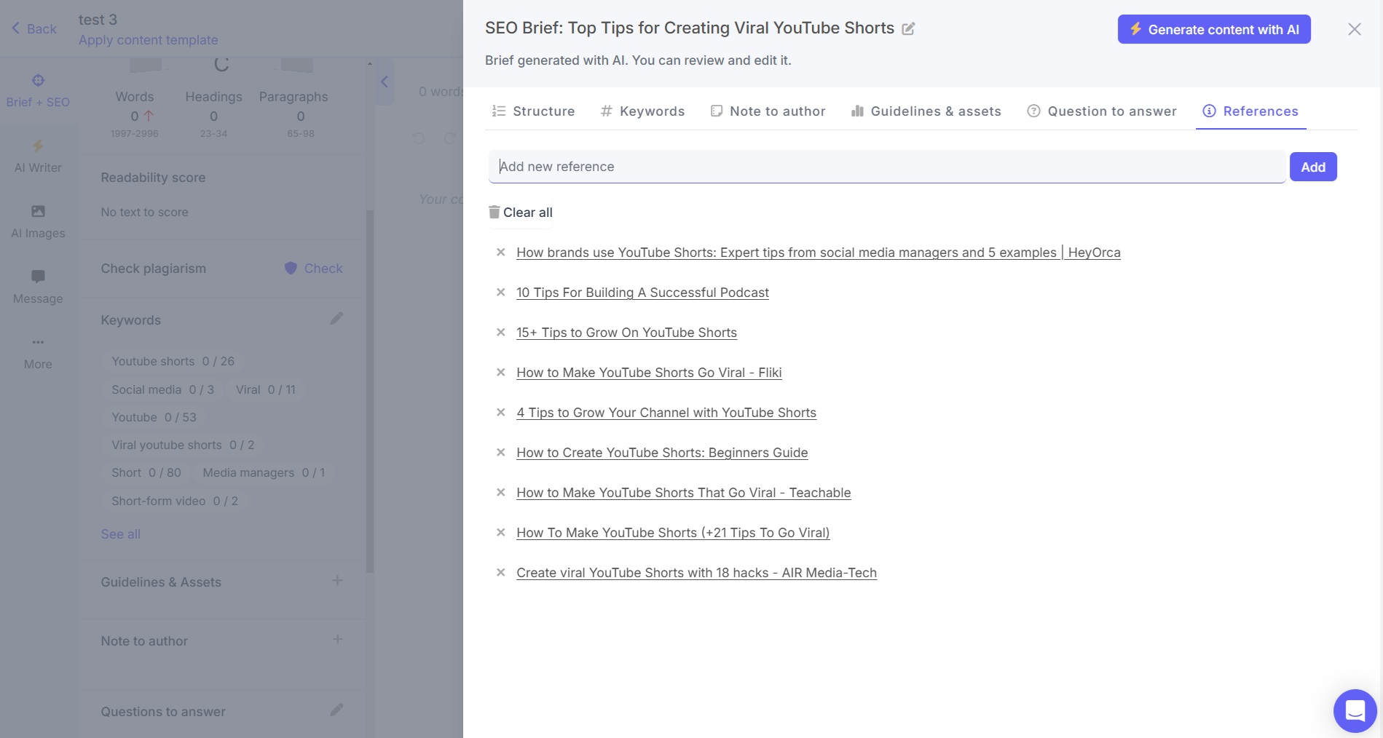Viewport: 1383px width, 738px height.
Task: Select Guidelines & assets tab
Action: tap(926, 111)
